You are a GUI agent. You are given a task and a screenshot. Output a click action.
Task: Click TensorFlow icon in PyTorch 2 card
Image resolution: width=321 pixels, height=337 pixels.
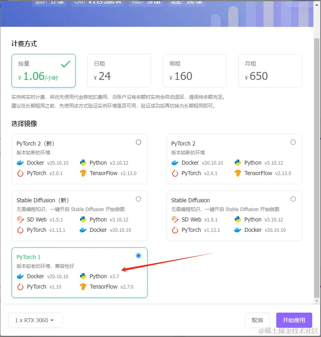click(x=237, y=173)
